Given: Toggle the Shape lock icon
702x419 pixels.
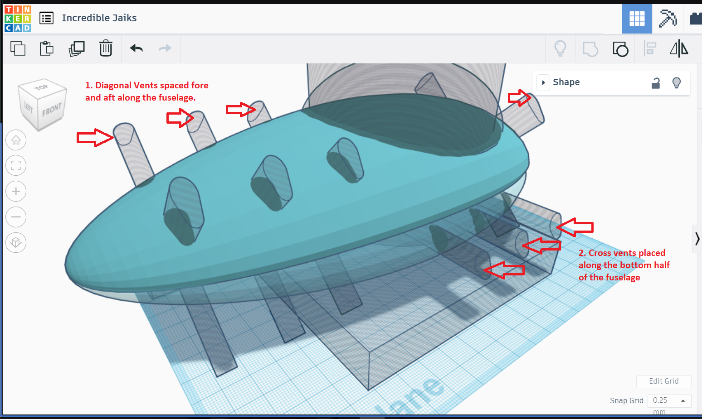Looking at the screenshot, I should coord(656,83).
